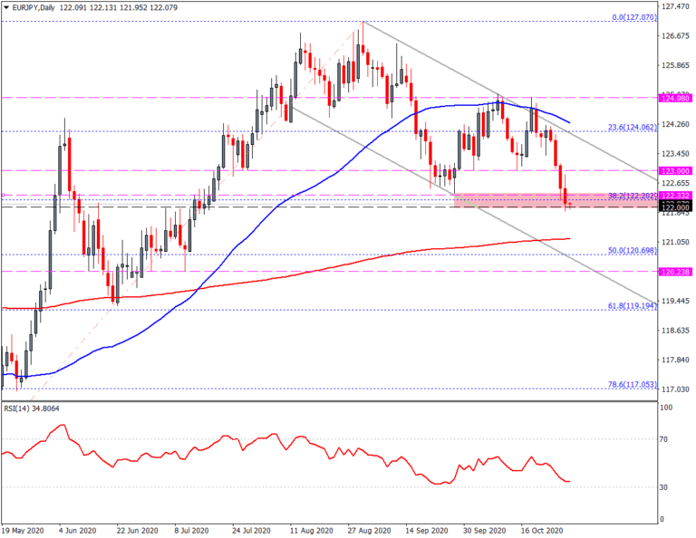This screenshot has width=696, height=538.
Task: Click the 14 Sep 2020 date label
Action: [x=427, y=531]
